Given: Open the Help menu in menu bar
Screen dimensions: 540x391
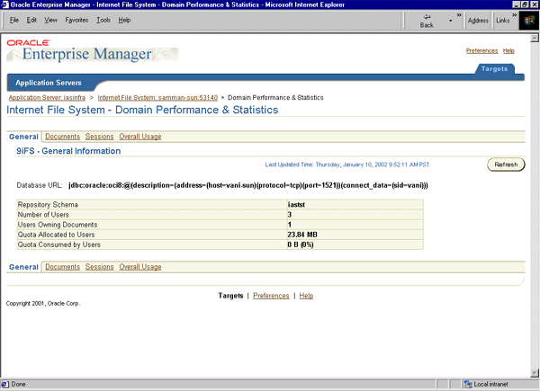Looking at the screenshot, I should (124, 21).
